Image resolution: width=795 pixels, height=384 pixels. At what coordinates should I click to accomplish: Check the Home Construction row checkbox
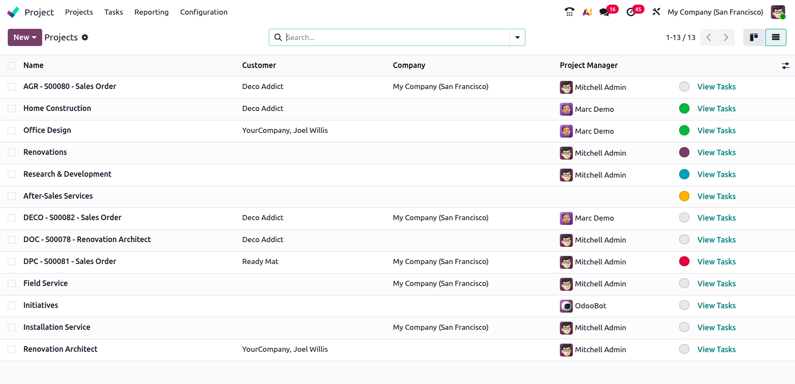pos(12,109)
